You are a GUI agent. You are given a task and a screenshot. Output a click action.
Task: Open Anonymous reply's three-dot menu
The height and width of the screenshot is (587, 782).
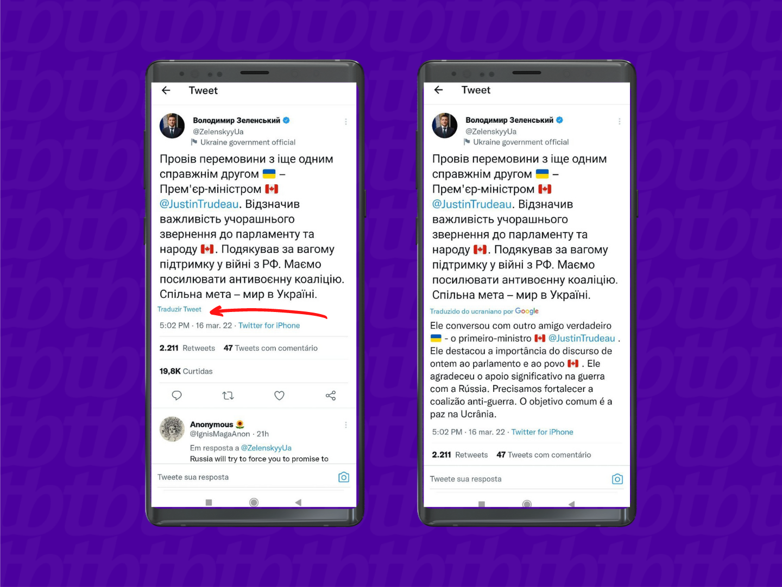(346, 424)
